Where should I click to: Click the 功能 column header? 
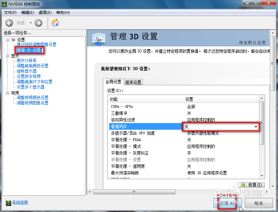pyautogui.click(x=145, y=99)
